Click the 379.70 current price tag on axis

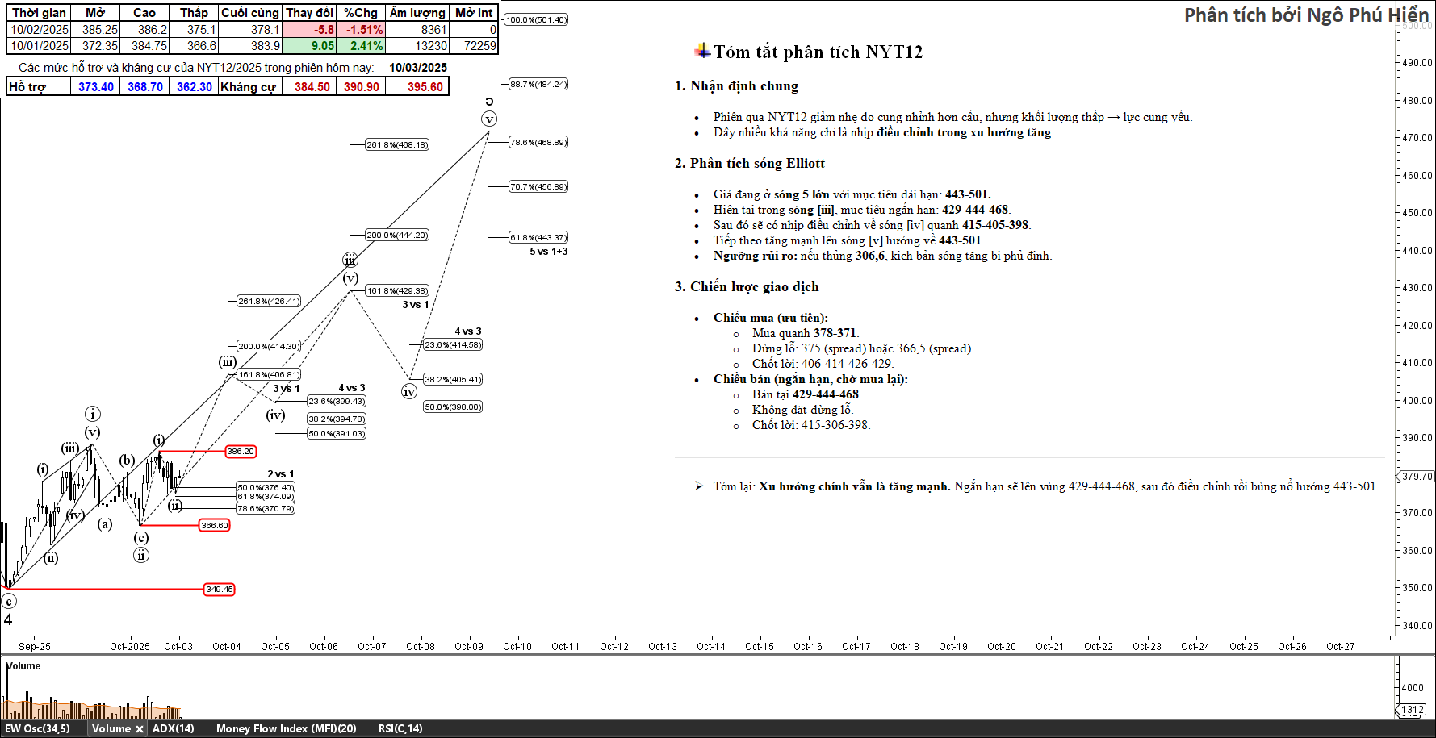pos(1417,477)
